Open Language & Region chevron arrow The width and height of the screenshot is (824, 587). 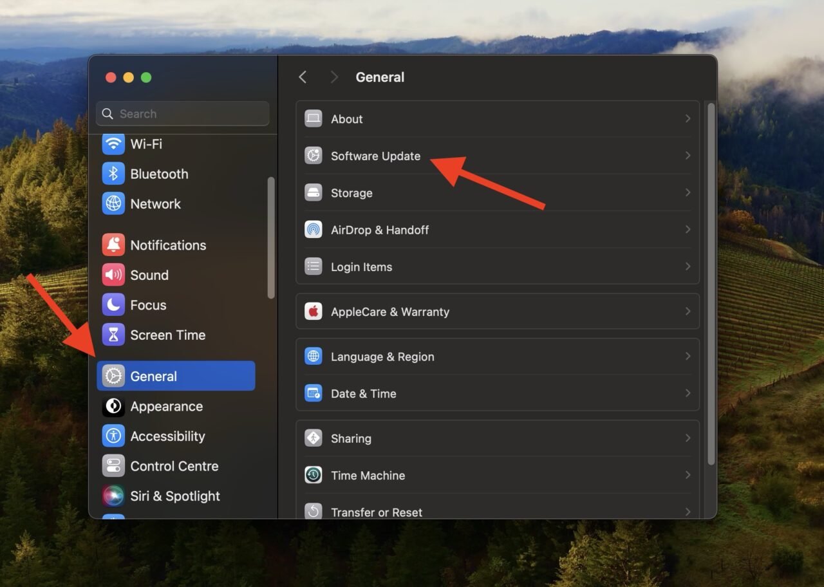point(688,357)
